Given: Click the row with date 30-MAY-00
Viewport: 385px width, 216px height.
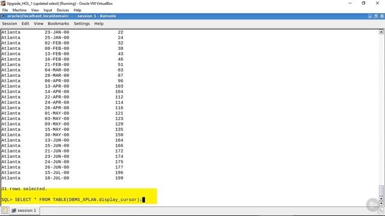Looking at the screenshot, I should [x=62, y=134].
